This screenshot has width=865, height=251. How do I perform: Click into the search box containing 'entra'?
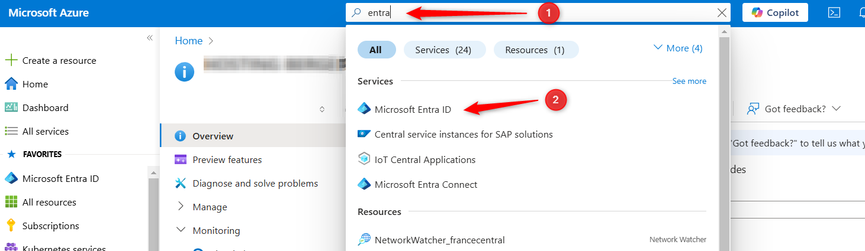[x=533, y=12]
